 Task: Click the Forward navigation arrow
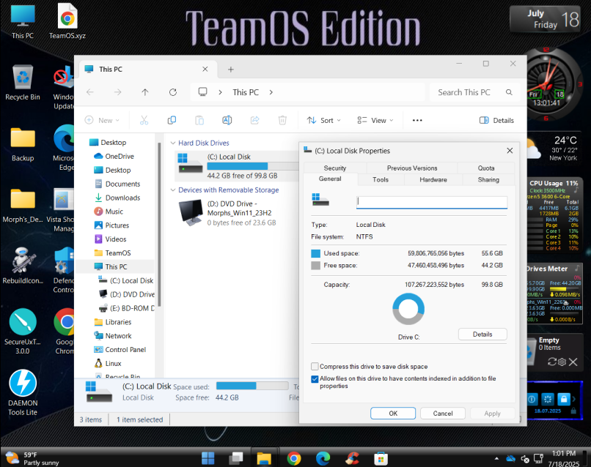[117, 92]
